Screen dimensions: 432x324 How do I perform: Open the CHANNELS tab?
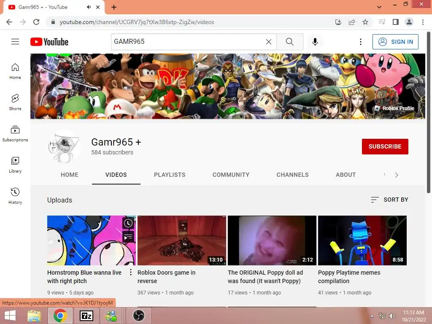tap(293, 175)
